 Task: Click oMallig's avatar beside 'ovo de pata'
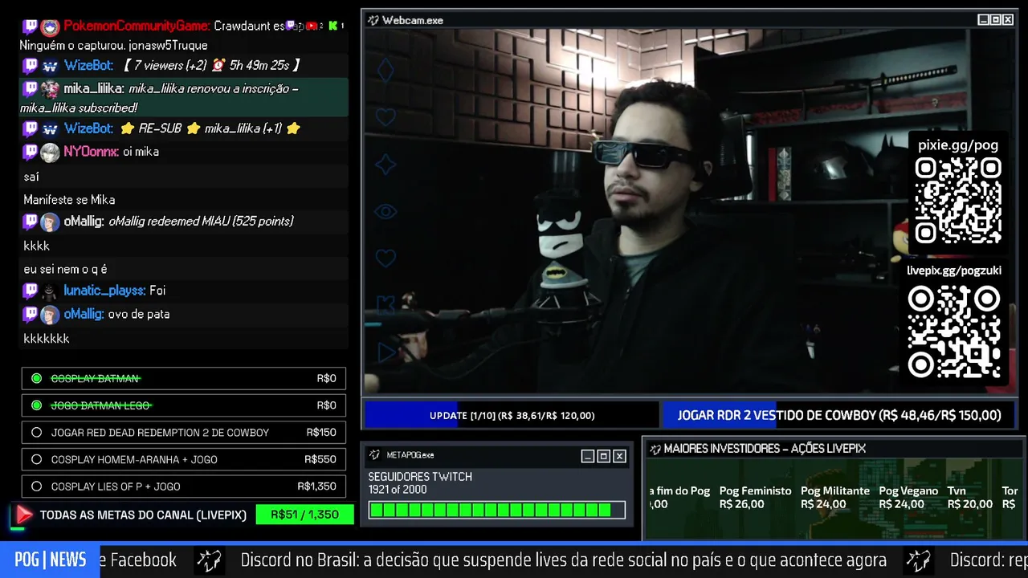(x=50, y=315)
